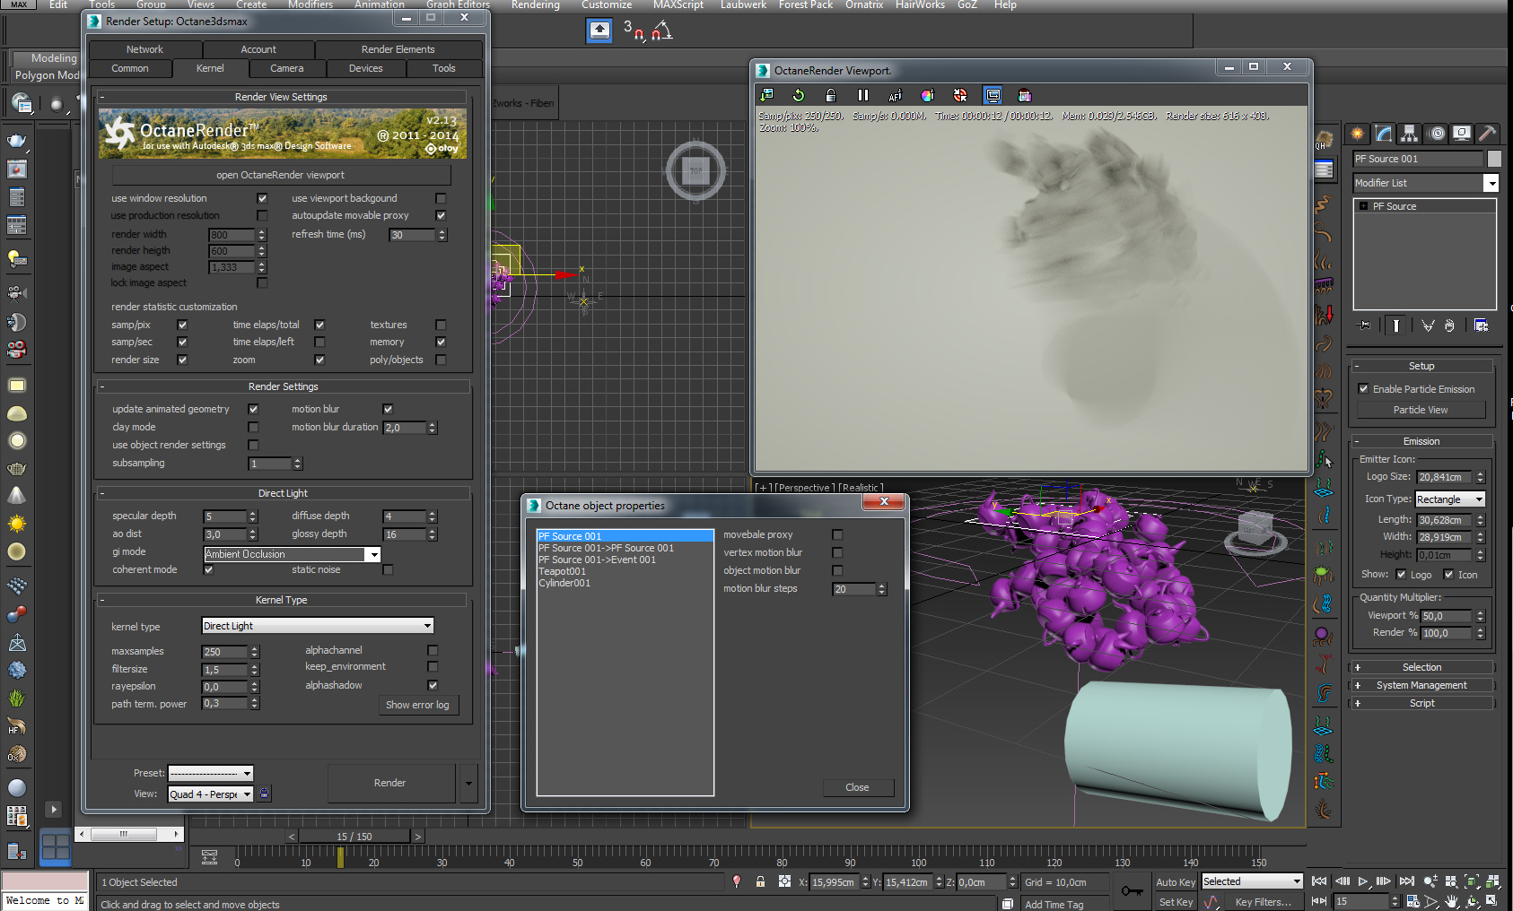The image size is (1513, 911).
Task: Toggle the 'alphashadow' checkbox
Action: pyautogui.click(x=433, y=685)
